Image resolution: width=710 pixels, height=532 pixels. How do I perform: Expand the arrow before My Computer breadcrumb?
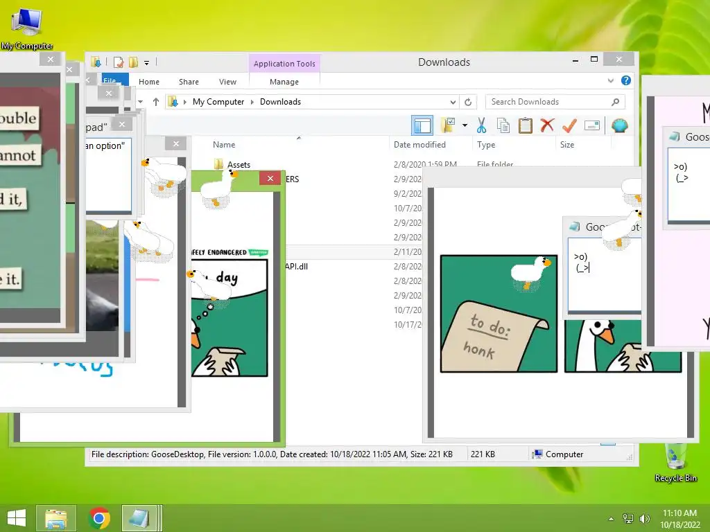[x=184, y=103]
